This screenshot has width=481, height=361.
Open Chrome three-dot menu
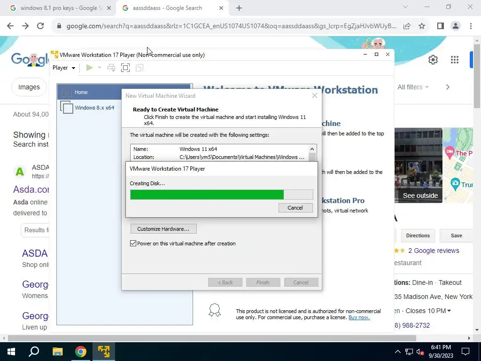(x=471, y=26)
